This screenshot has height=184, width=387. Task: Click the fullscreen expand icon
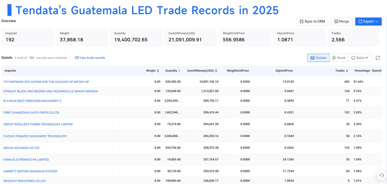click(x=378, y=58)
